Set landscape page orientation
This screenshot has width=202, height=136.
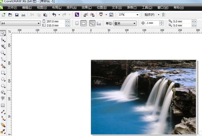click(84, 23)
